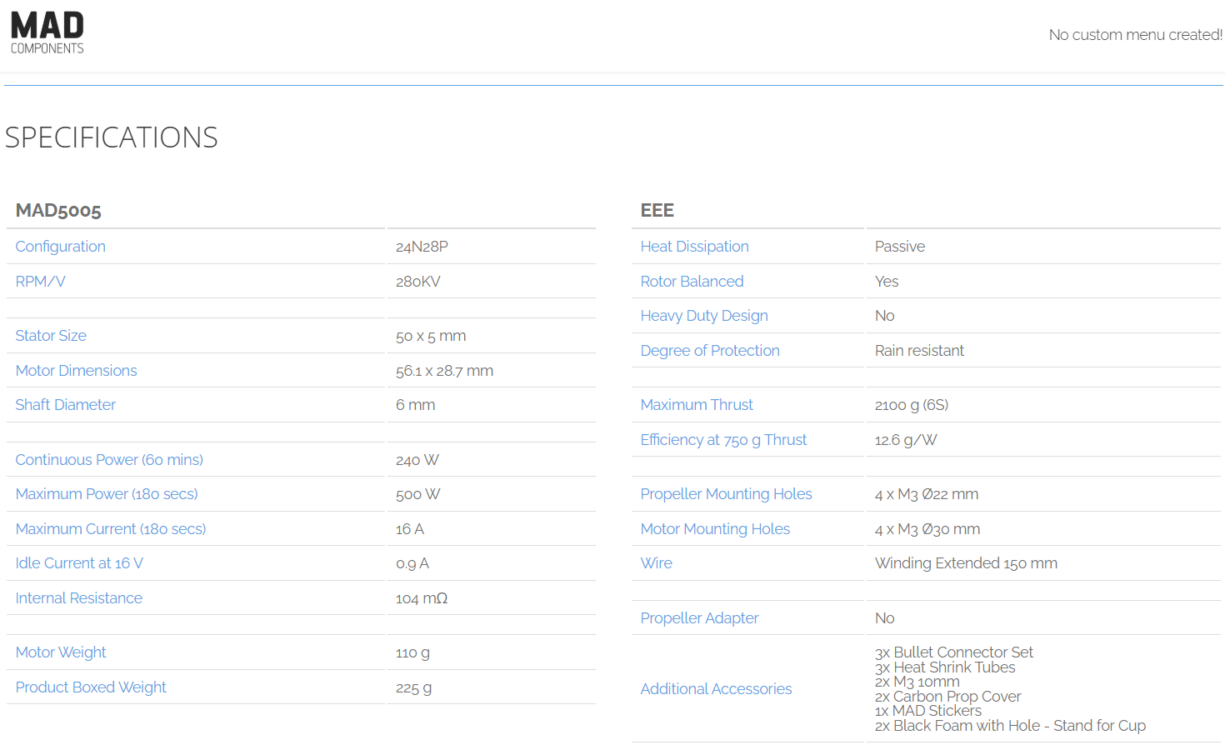
Task: Click '3x Bullet Connector Set' accessory line
Action: (x=954, y=652)
